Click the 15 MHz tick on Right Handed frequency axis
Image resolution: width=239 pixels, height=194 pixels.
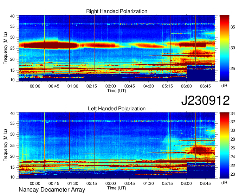point(13,70)
